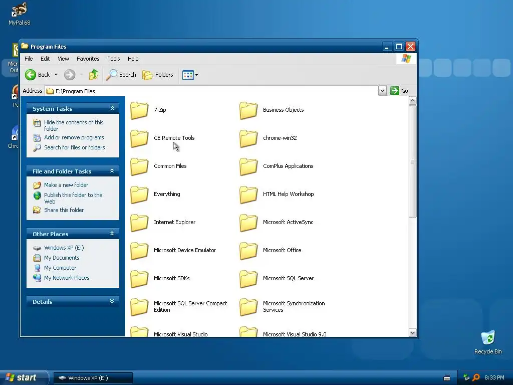Click Make a new folder link
This screenshot has width=513, height=385.
(x=66, y=185)
